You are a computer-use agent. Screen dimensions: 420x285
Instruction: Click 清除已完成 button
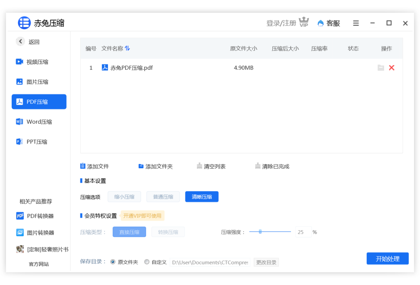pyautogui.click(x=272, y=166)
